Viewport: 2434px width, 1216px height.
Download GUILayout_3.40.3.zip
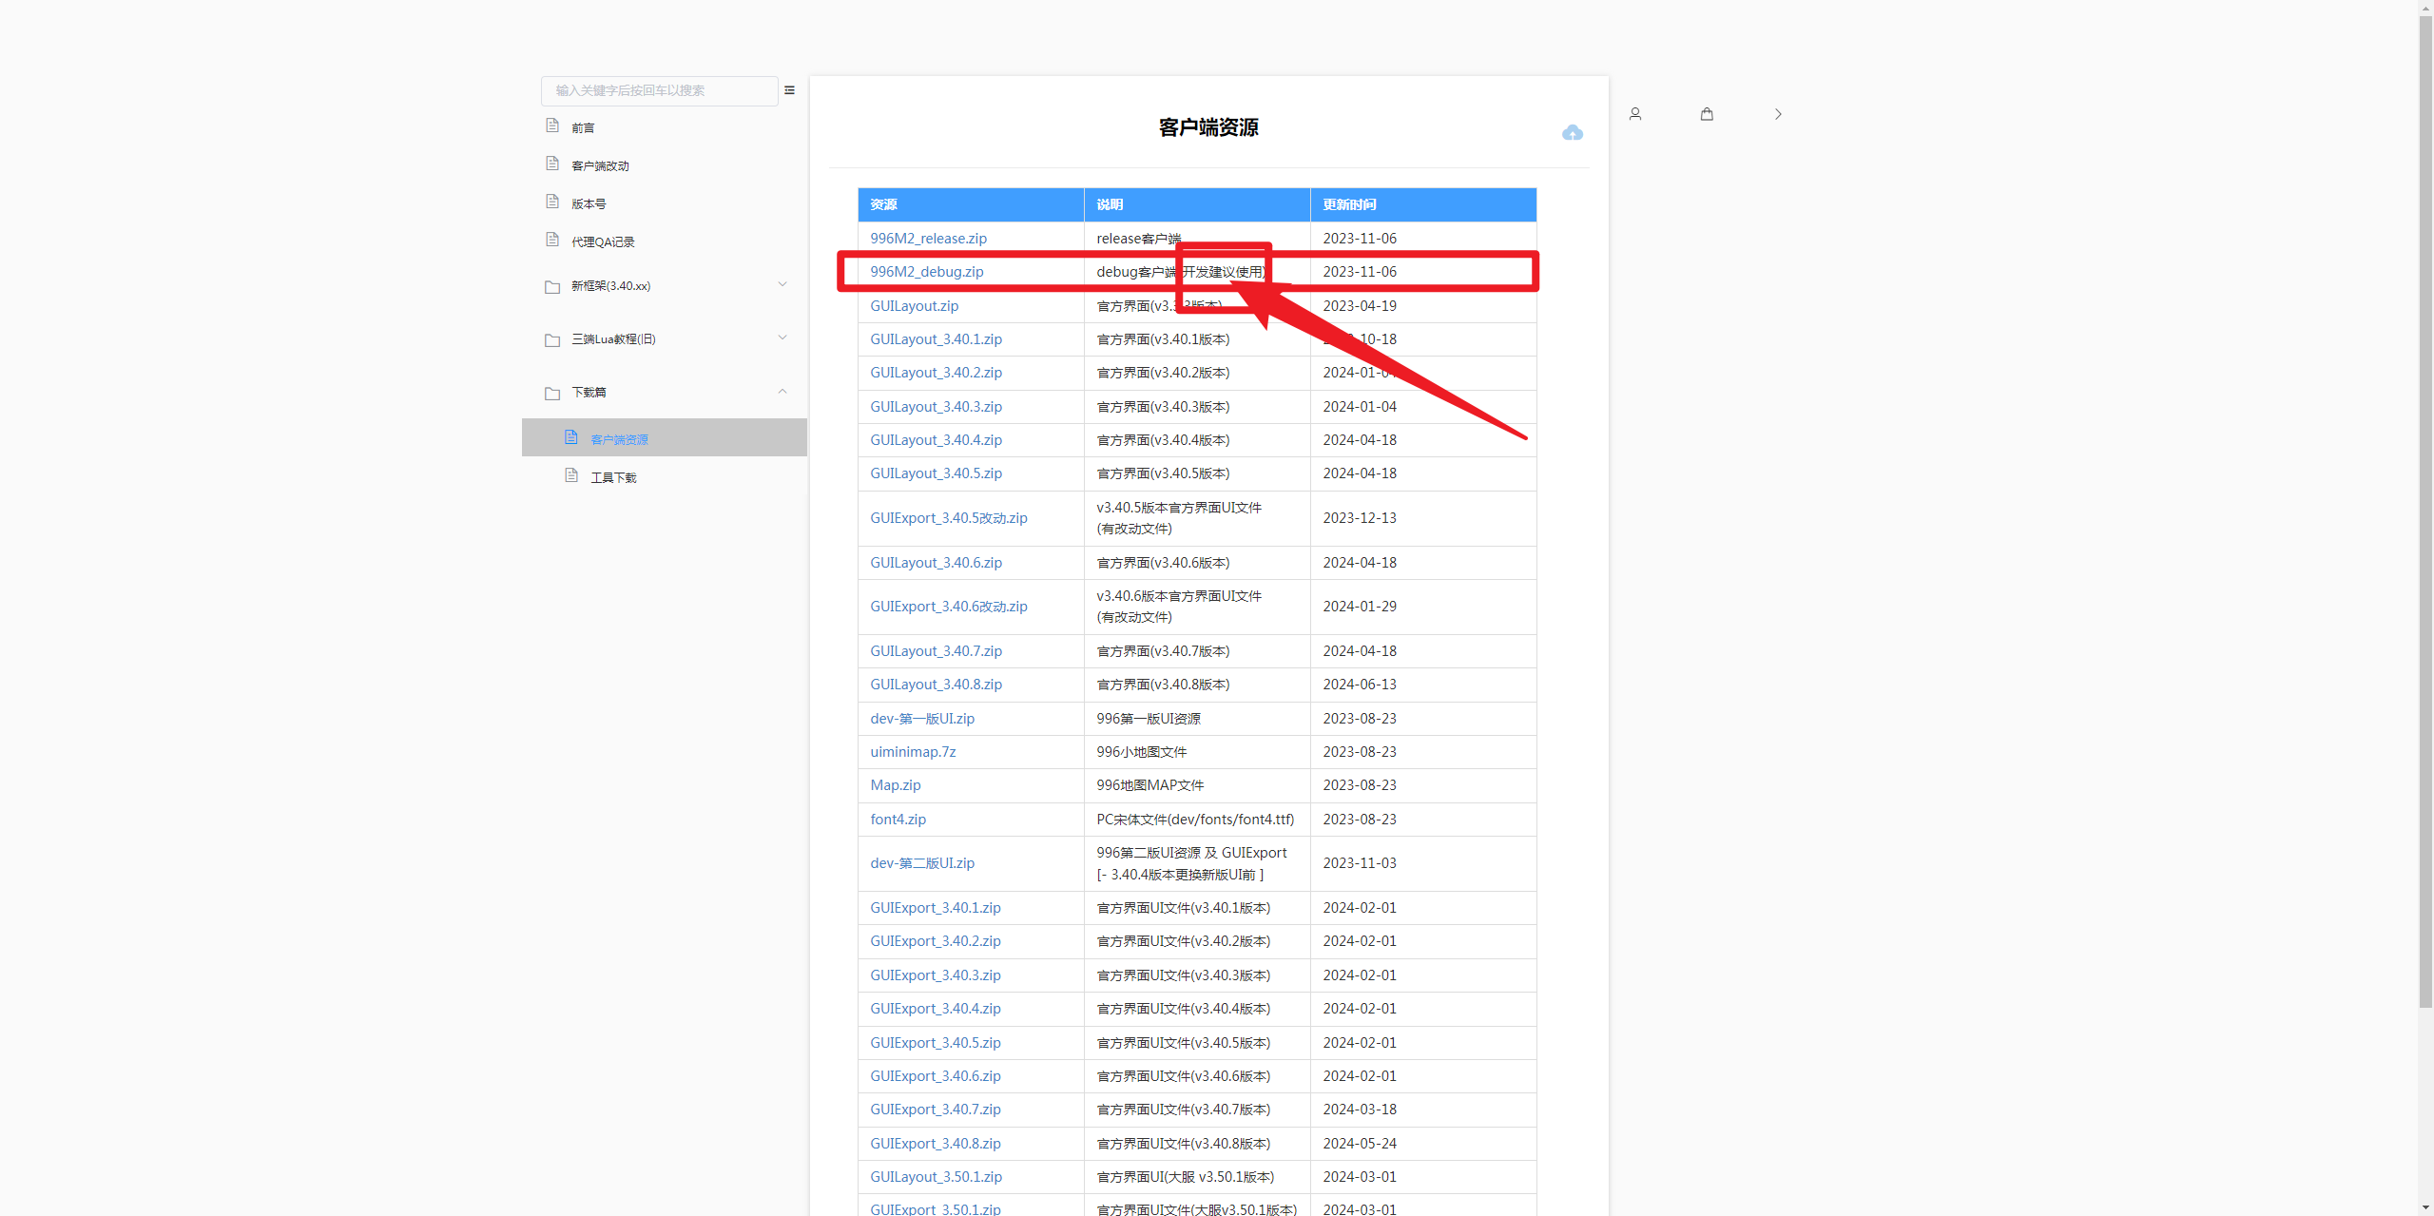(937, 407)
